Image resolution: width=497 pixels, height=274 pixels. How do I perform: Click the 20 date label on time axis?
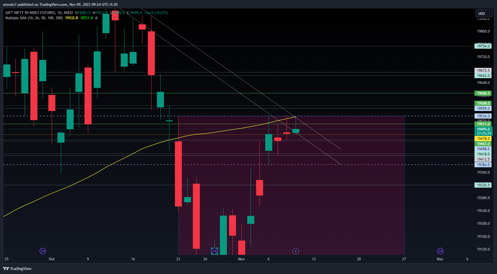point(359,259)
